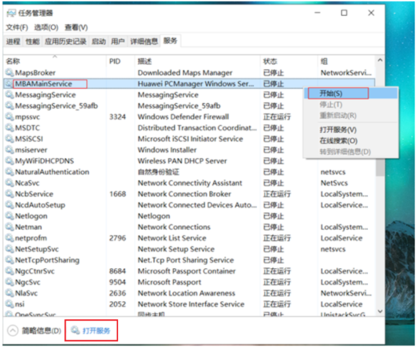416x348 pixels.
Task: Click the icon next to NlaSvc
Action: tap(9, 293)
